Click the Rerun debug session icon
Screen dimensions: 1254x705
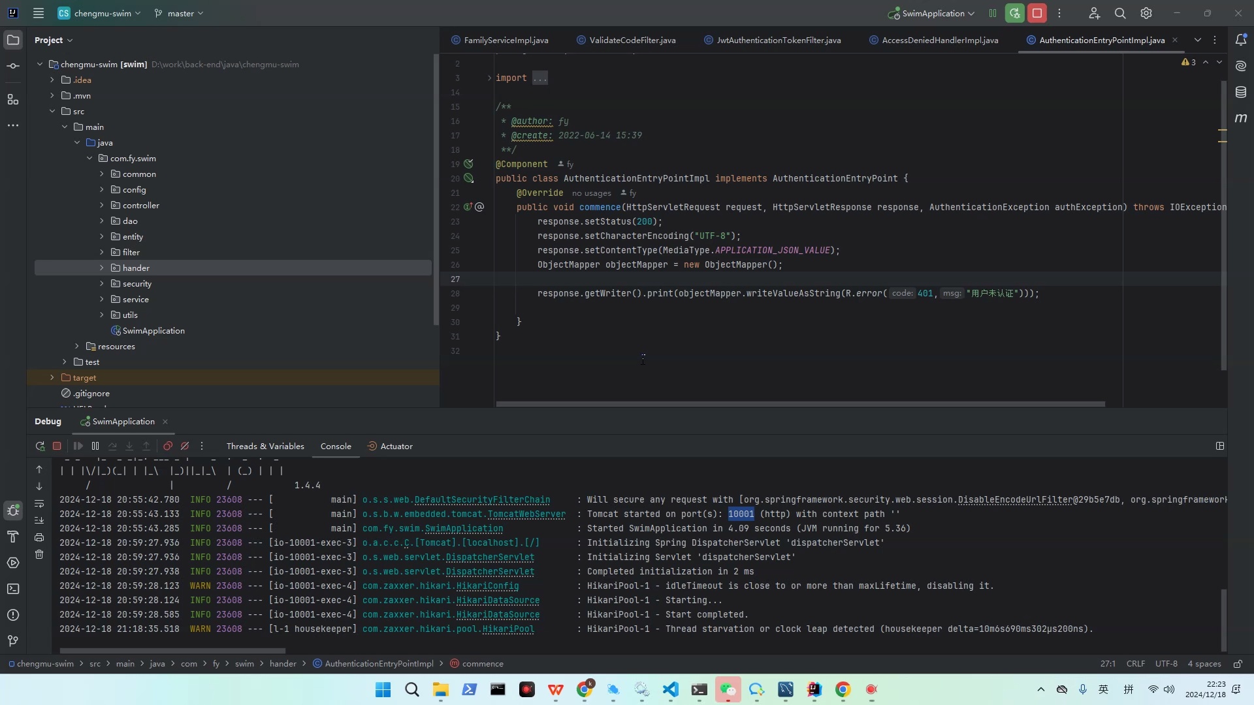(x=40, y=446)
